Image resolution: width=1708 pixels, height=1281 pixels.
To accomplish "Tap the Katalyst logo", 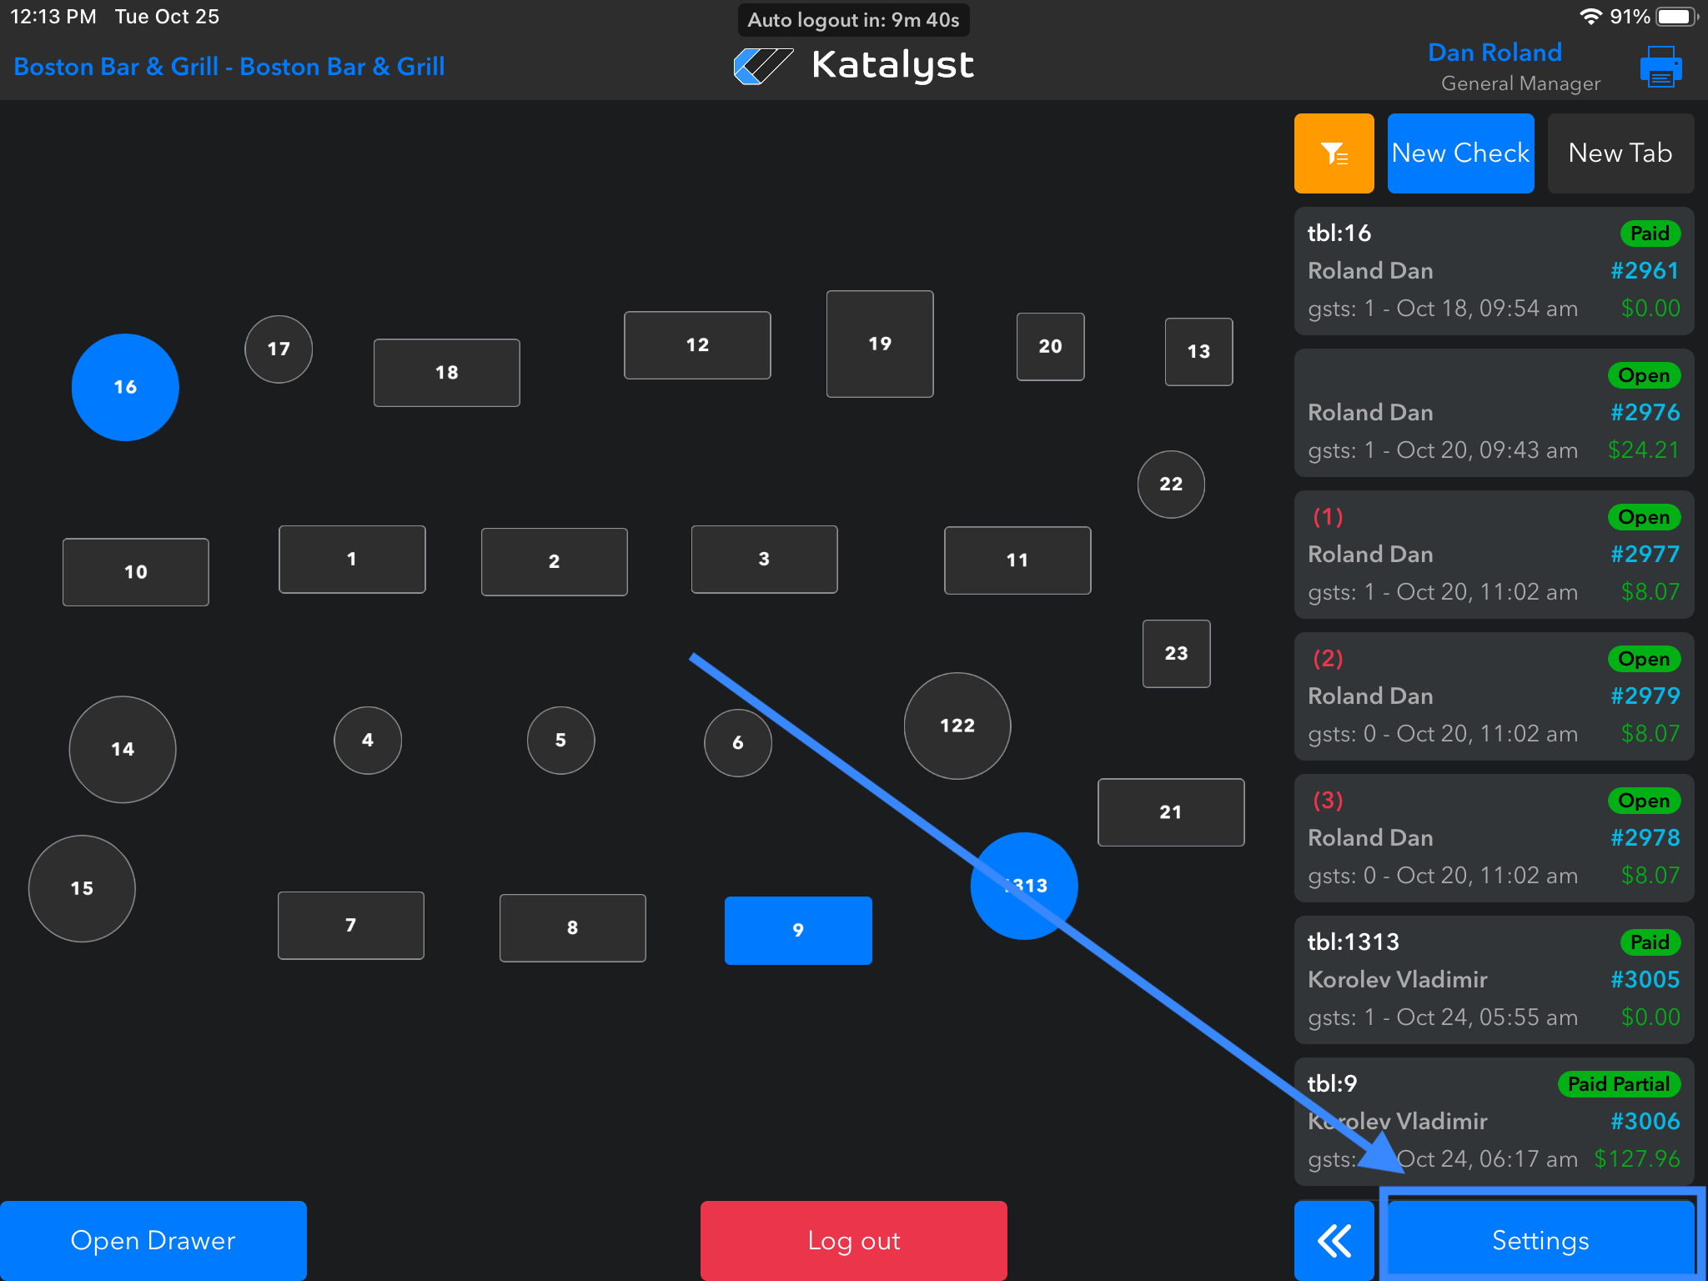I will [853, 65].
